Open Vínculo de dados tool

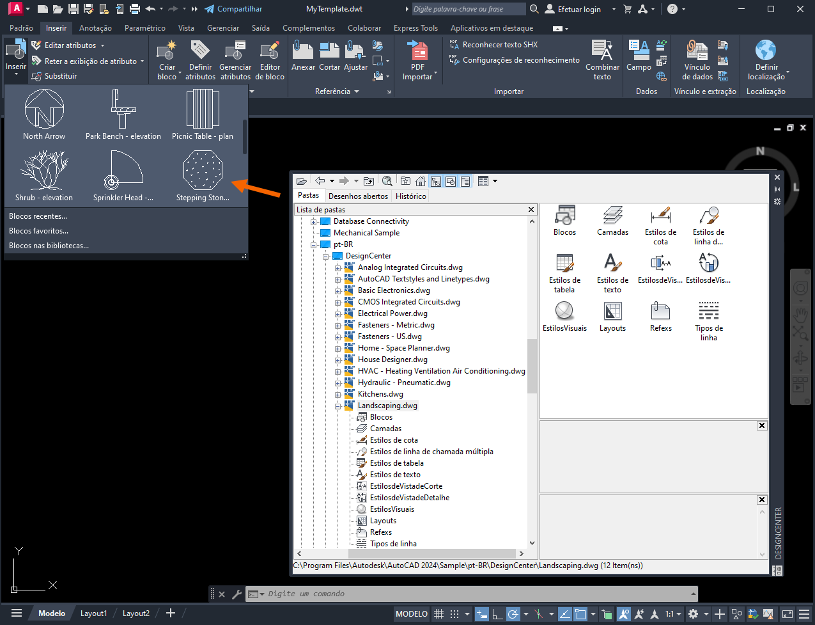[x=697, y=60]
